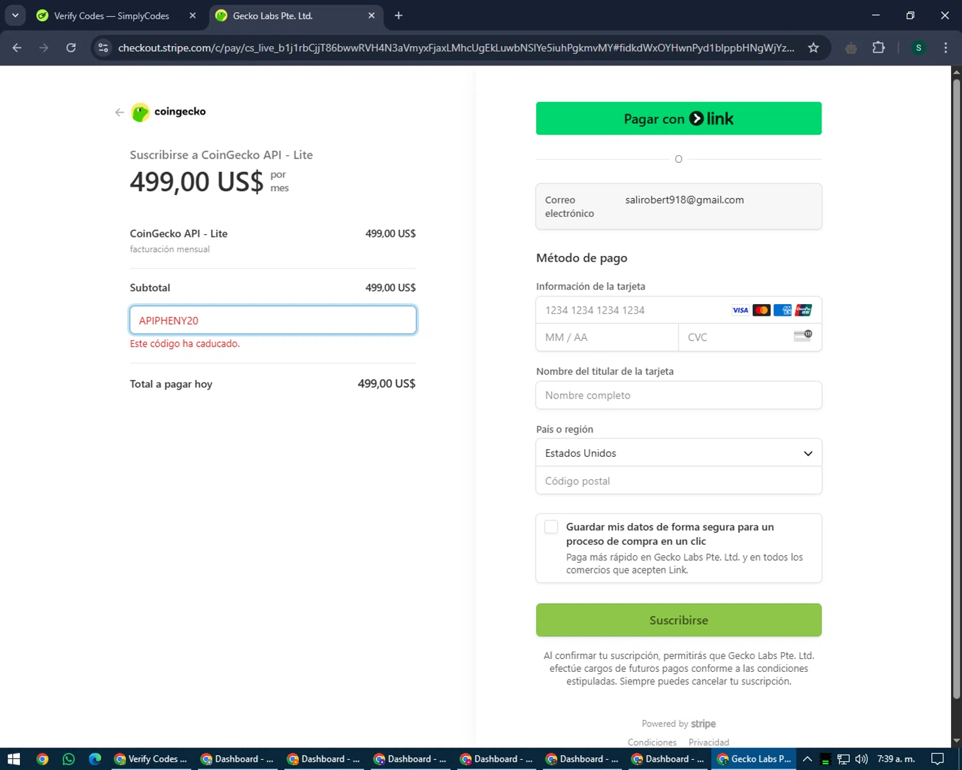Show hidden system tray icons
This screenshot has width=962, height=770.
807,759
